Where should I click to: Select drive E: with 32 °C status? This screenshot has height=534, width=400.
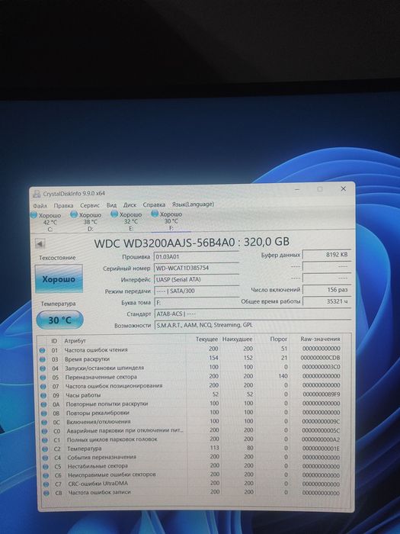(x=127, y=221)
